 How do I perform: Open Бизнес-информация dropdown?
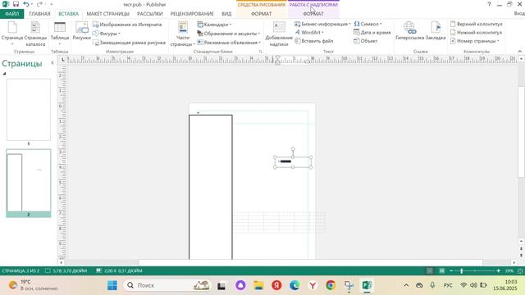(322, 24)
